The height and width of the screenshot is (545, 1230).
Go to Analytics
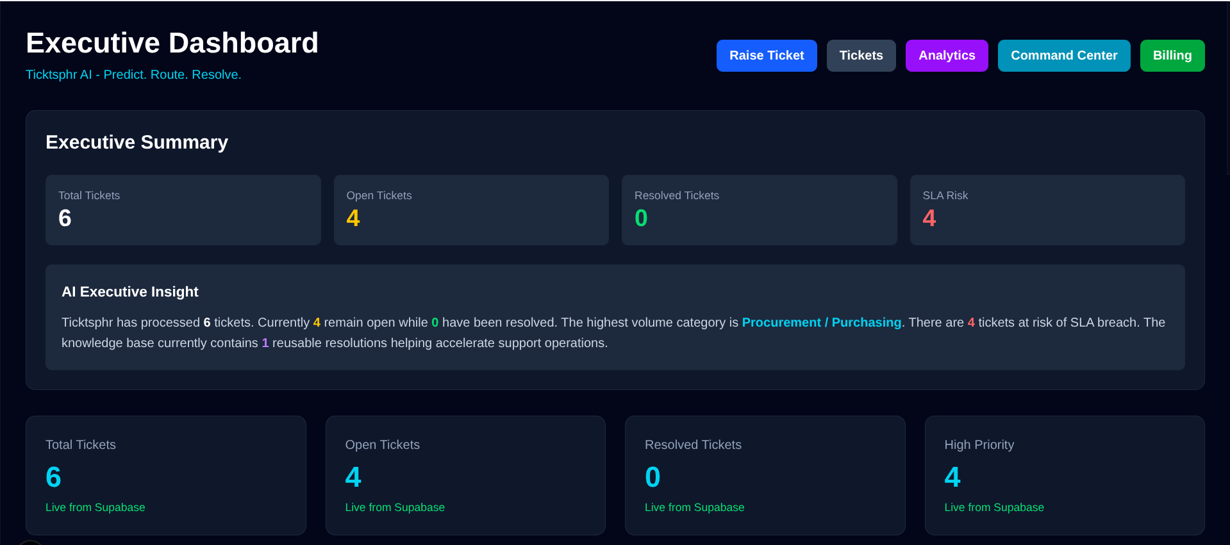coord(947,56)
